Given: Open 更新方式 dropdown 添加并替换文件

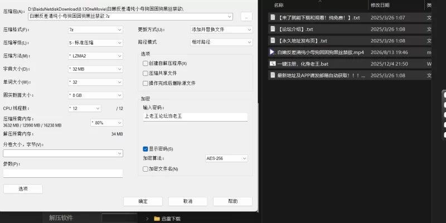Looking at the screenshot, I should click(x=221, y=30).
